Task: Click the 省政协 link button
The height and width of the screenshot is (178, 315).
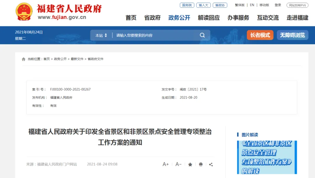Action: tap(220, 5)
